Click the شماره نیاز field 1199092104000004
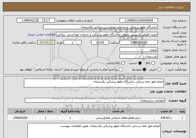Screen dimensions: 196x138 click(x=139, y=21)
